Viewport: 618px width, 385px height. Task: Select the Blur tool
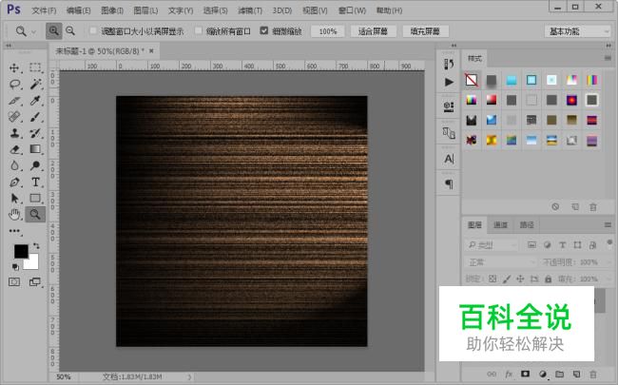(14, 165)
